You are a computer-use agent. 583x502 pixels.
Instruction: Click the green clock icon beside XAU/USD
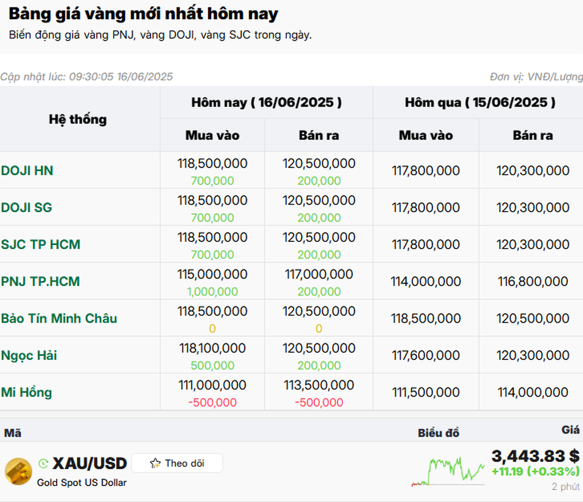43,463
